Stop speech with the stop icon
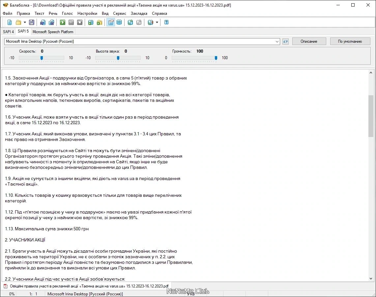 [x=80, y=22]
